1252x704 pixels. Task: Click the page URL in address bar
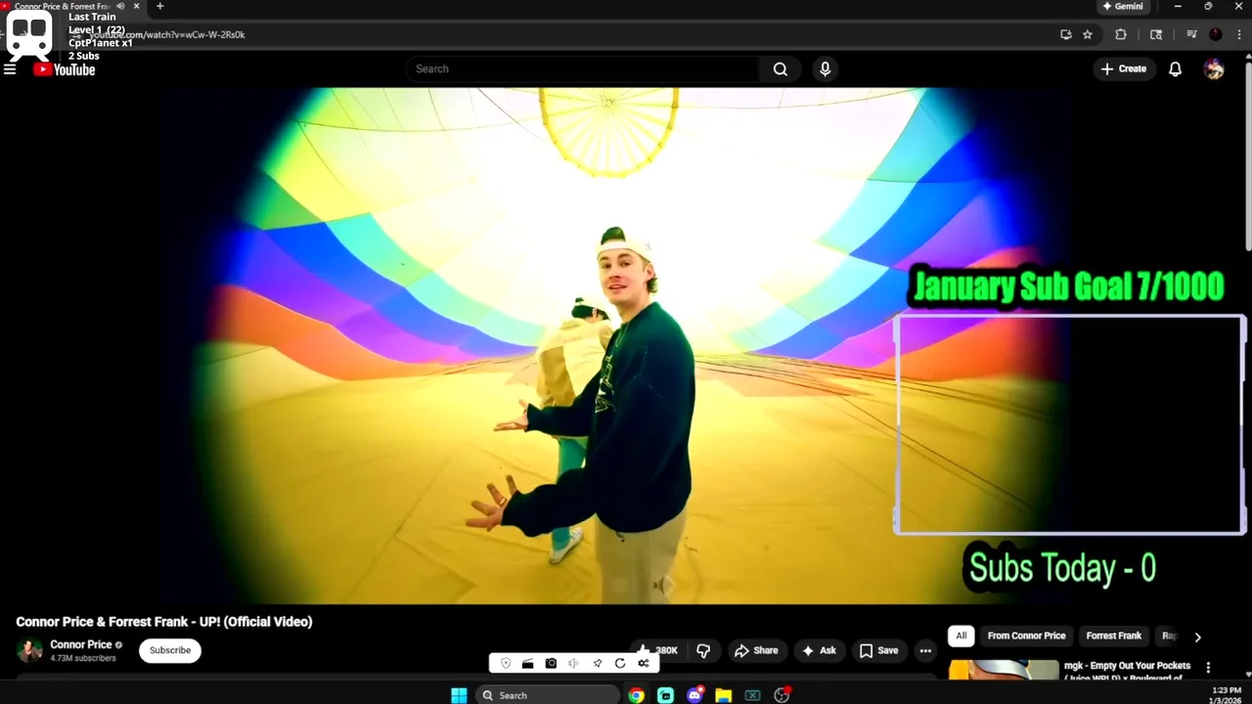[166, 34]
